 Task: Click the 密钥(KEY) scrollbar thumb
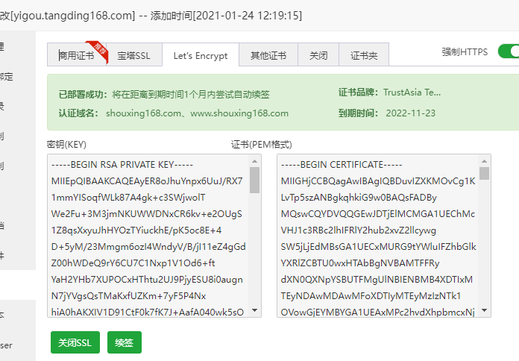point(254,180)
